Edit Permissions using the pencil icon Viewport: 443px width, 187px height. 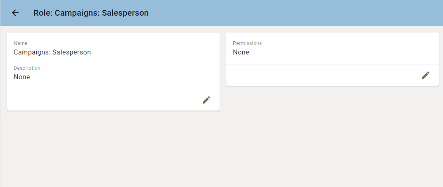tap(426, 75)
